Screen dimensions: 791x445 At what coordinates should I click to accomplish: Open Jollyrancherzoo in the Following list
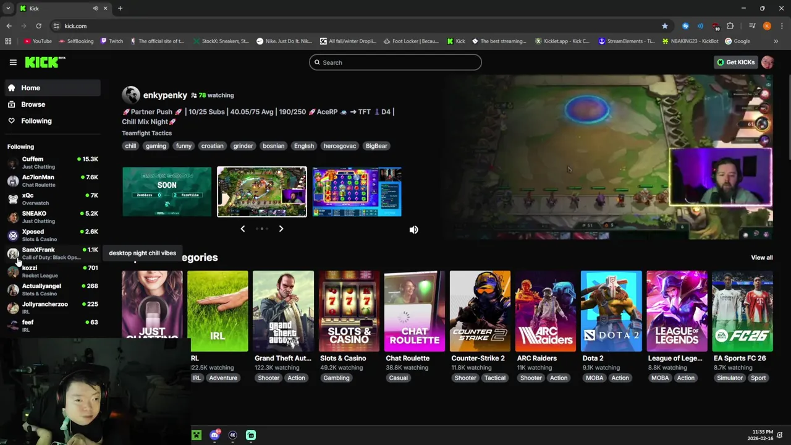[52, 307]
